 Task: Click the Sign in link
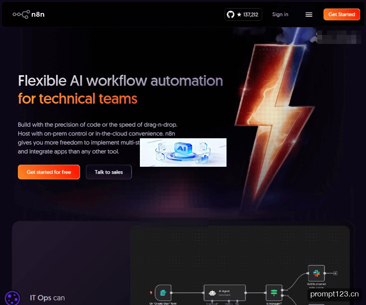coord(280,15)
